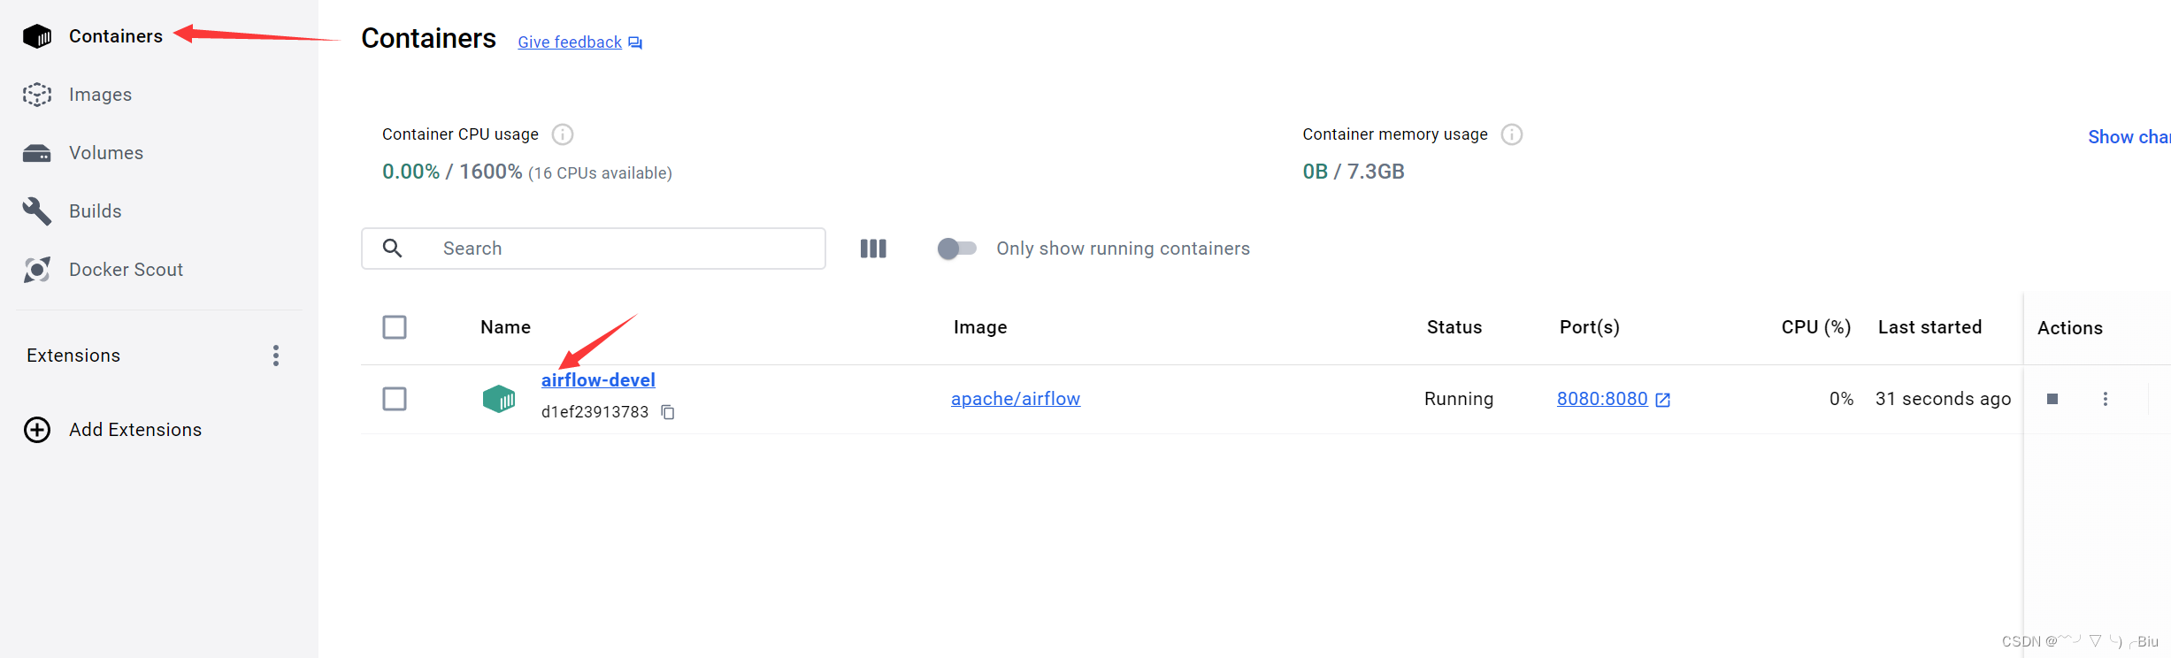Screen dimensions: 2171x658
Task: Open the Images sidebar section
Action: tap(100, 95)
